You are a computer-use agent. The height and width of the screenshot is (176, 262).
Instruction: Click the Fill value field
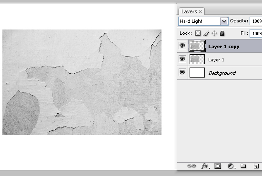[x=256, y=33]
